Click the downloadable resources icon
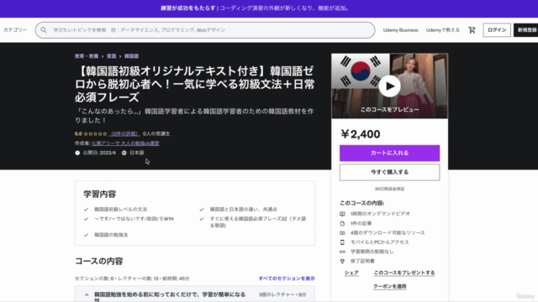 (x=342, y=233)
